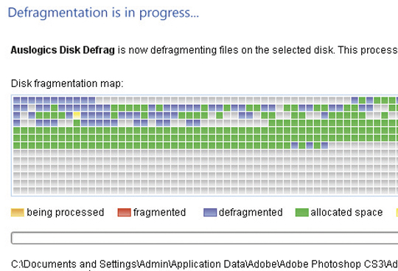Click the bold 'Auslogics Disk Defrag' text
The height and width of the screenshot is (271, 398).
coord(63,50)
